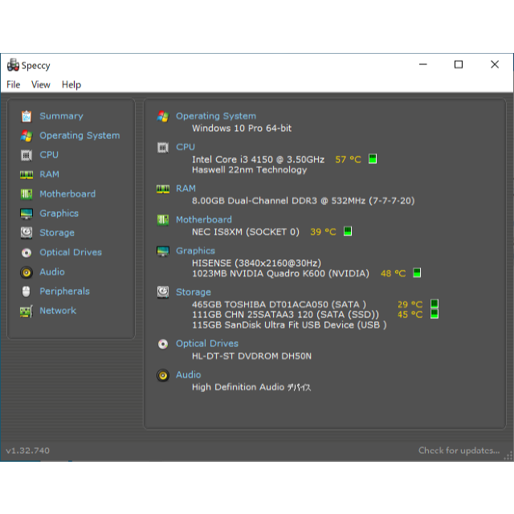Click the Optical Drives heading in summary
514x514 pixels.
click(207, 344)
